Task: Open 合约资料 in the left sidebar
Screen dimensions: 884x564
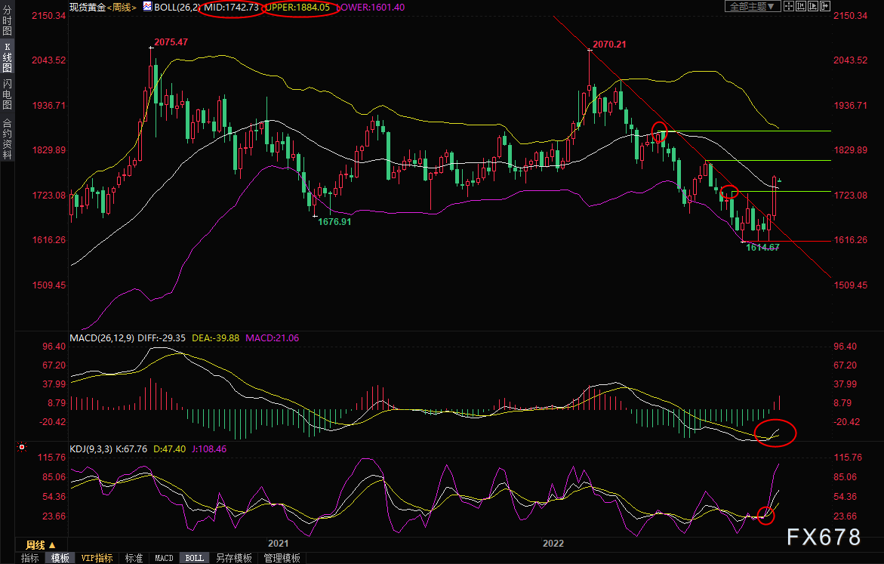Action: click(x=7, y=139)
